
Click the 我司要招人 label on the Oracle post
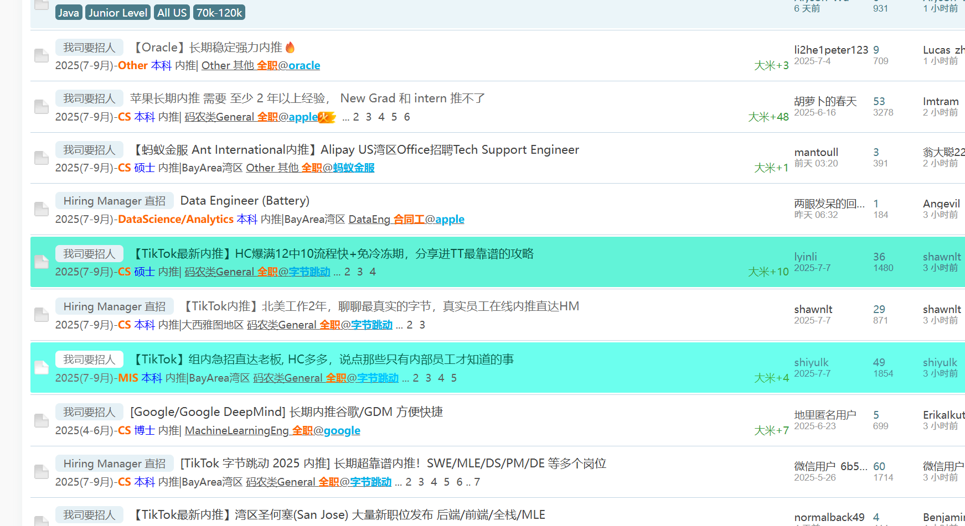(89, 48)
